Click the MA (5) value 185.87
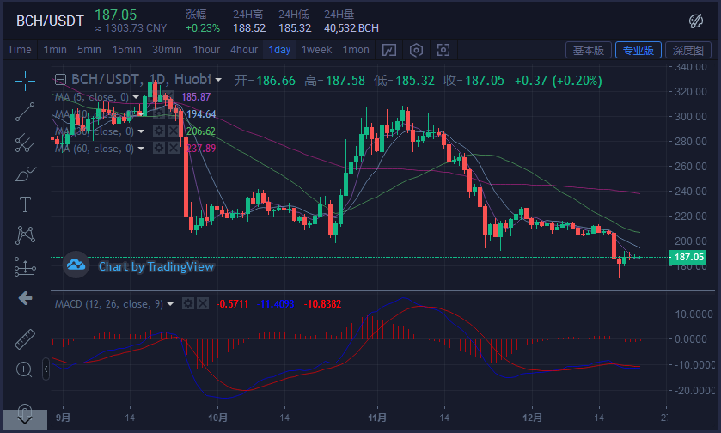Viewport: 721px width, 433px height. [196, 97]
